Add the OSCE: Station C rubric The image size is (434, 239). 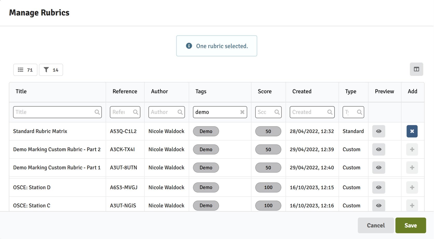pos(412,205)
